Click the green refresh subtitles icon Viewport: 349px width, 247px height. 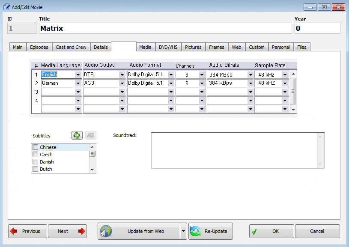(77, 135)
